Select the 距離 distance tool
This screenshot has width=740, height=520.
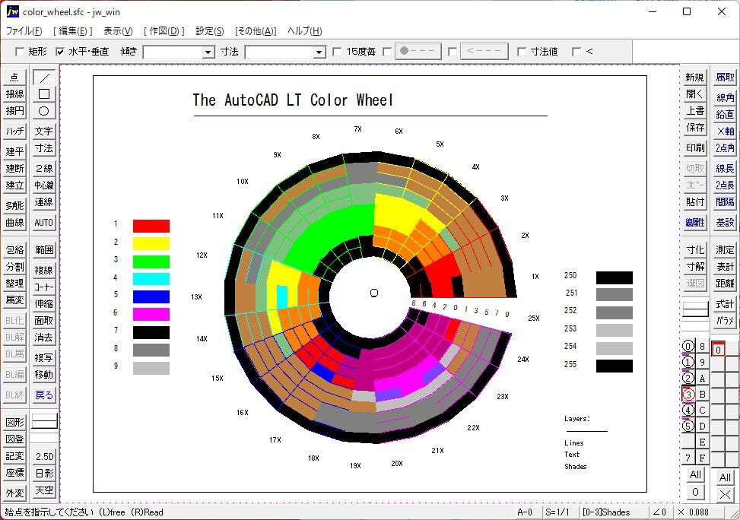tap(725, 283)
